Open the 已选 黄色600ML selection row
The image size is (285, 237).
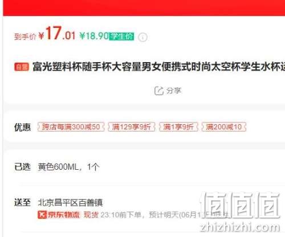(144, 167)
